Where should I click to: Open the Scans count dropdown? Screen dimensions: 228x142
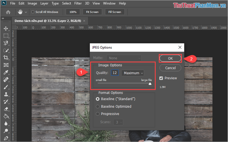point(118,122)
